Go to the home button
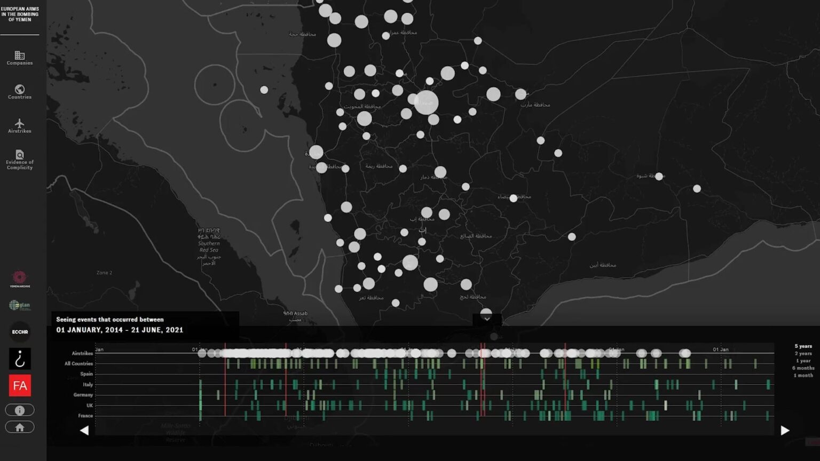This screenshot has height=461, width=820. coord(20,427)
